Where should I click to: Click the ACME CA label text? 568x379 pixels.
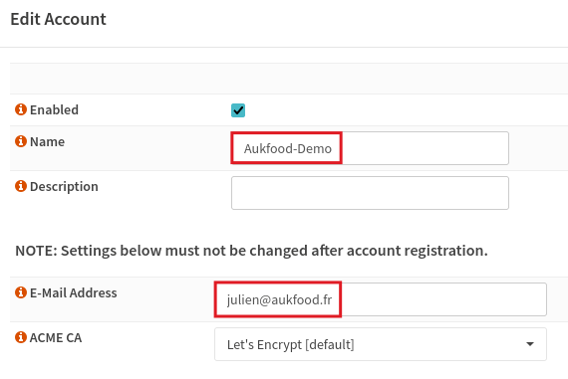pos(56,338)
